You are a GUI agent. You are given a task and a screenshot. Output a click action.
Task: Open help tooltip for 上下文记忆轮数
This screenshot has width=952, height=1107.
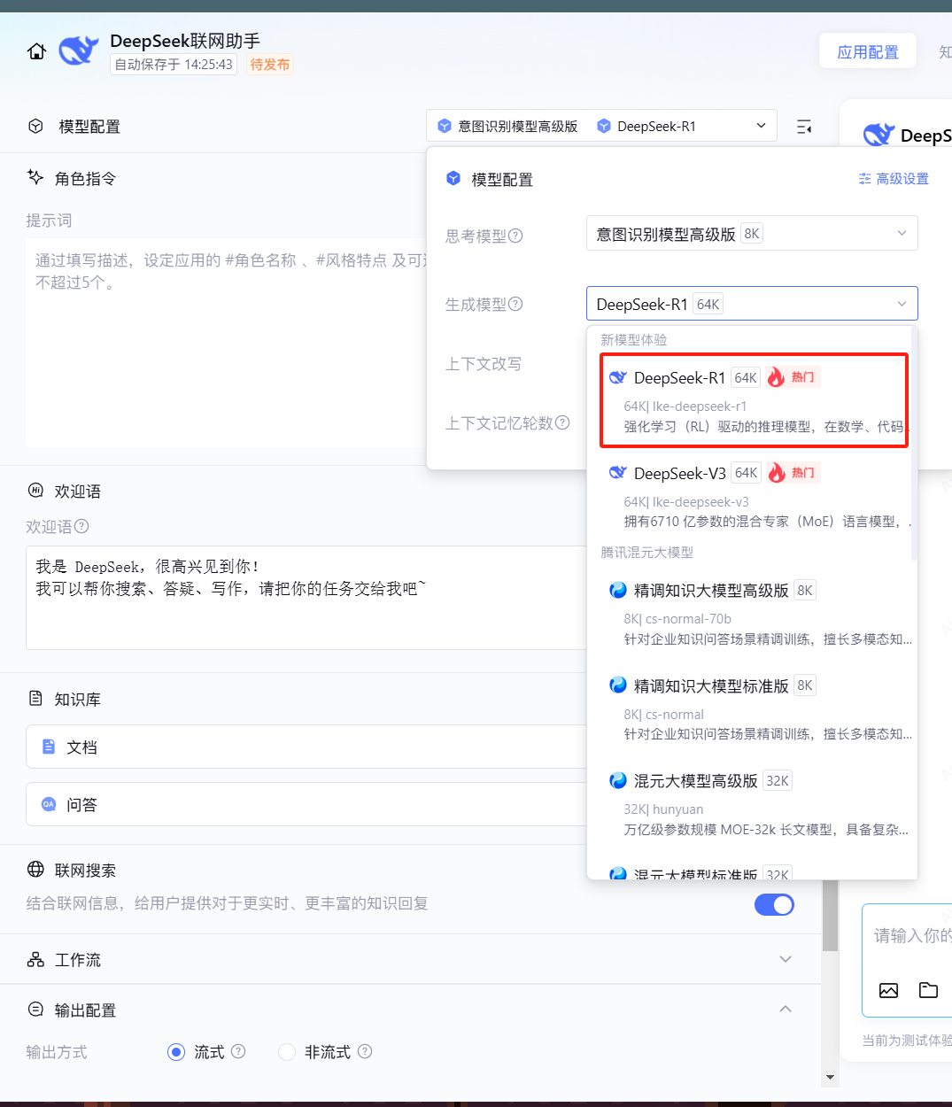point(562,422)
